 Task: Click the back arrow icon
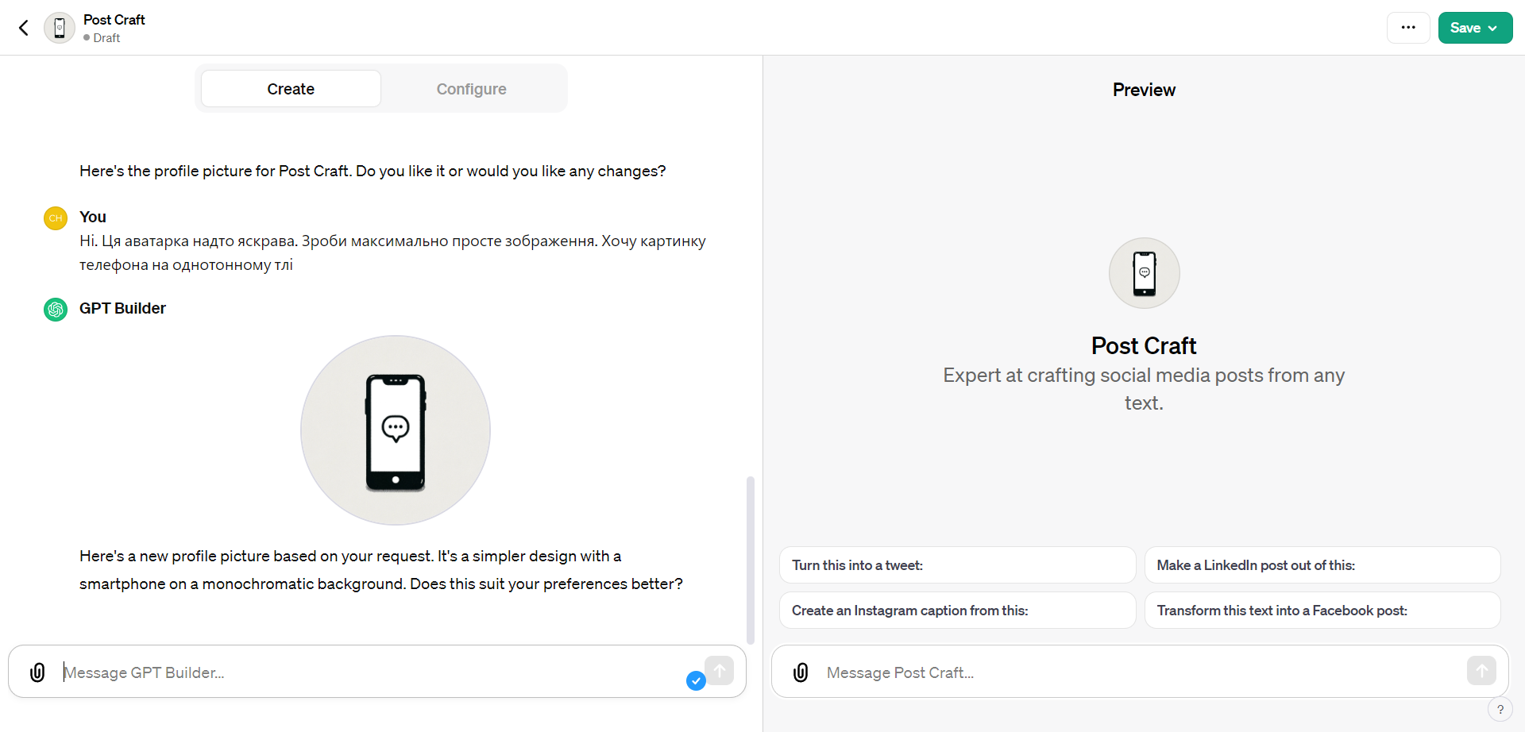point(24,28)
